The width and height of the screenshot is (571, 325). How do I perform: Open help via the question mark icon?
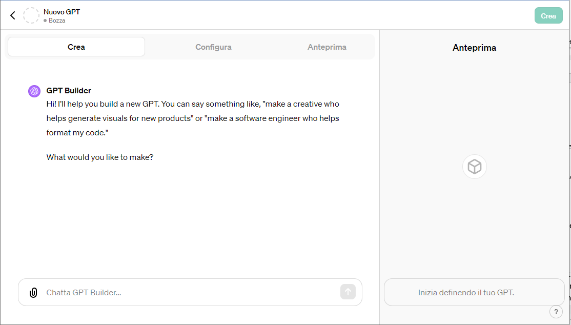point(556,312)
